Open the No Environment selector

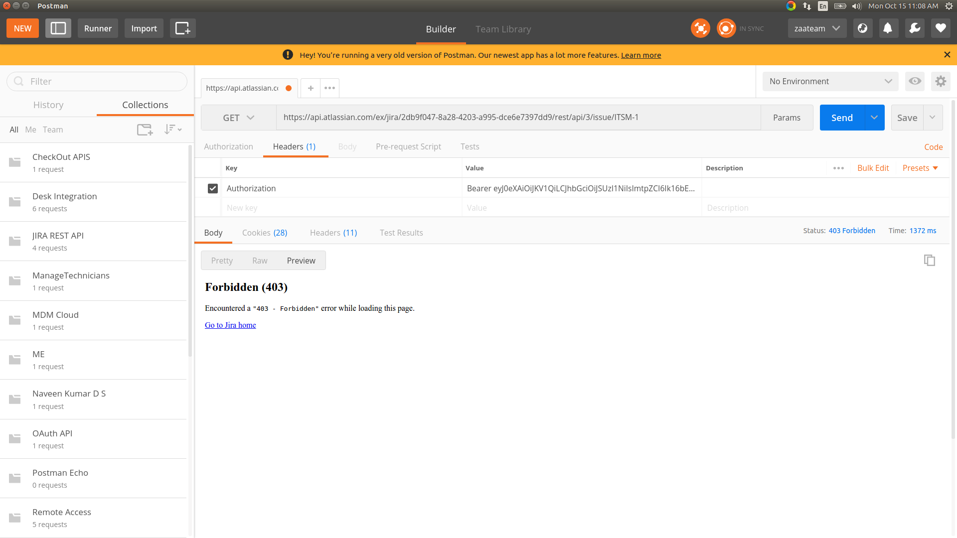(830, 81)
